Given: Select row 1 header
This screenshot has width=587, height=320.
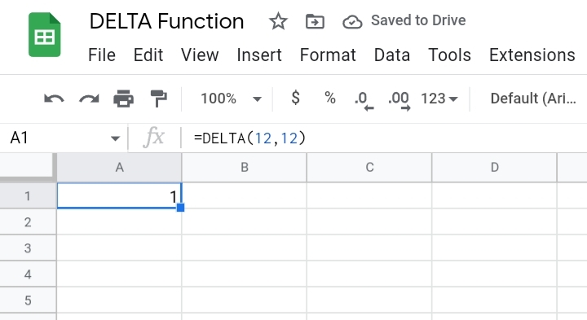Looking at the screenshot, I should [28, 195].
